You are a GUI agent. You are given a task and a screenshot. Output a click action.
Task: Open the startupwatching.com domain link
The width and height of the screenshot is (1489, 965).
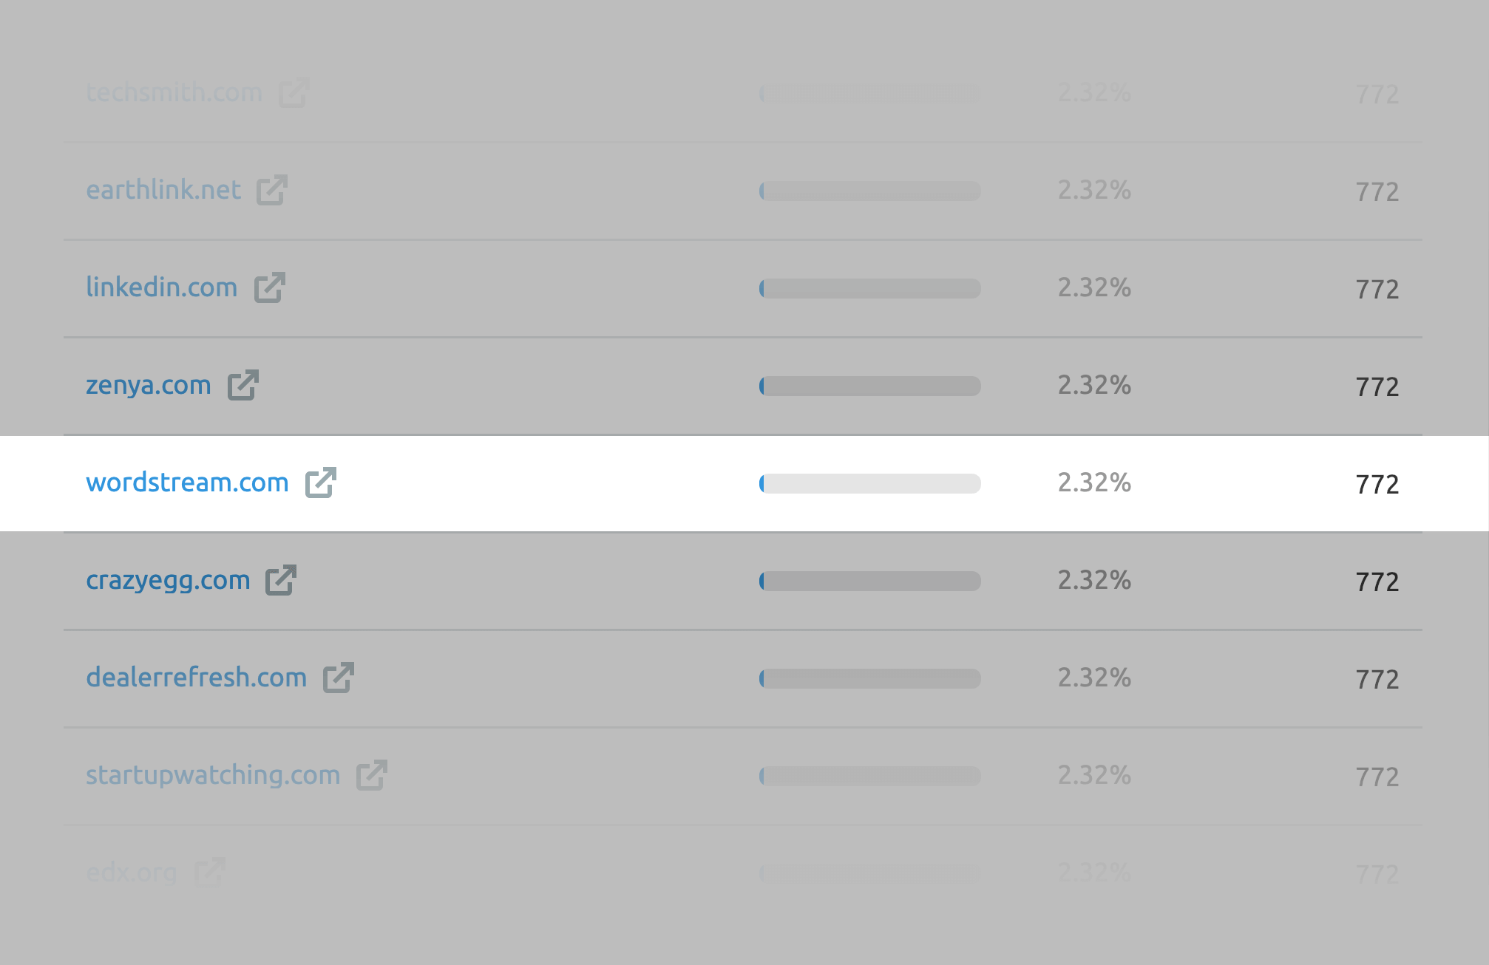[x=213, y=775]
